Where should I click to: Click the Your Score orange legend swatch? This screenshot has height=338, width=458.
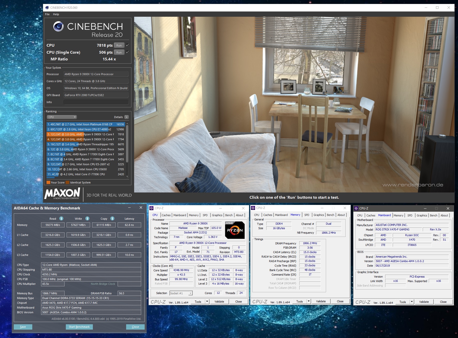(48, 182)
